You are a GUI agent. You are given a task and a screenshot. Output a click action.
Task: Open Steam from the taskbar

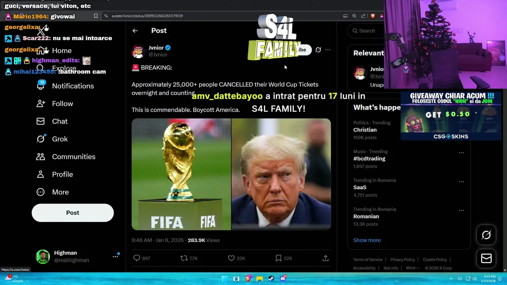pos(271,279)
